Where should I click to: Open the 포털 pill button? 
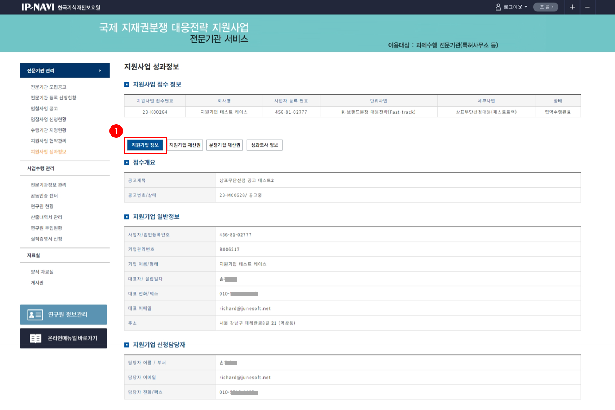pyautogui.click(x=546, y=7)
